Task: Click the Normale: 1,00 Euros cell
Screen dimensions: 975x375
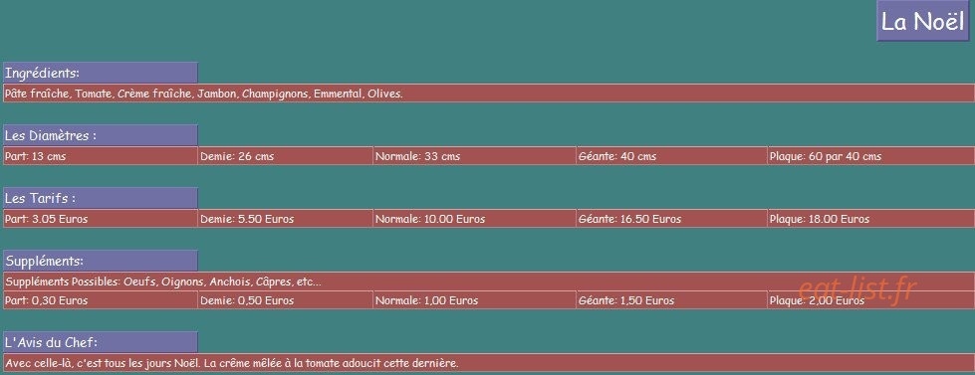Action: click(475, 300)
